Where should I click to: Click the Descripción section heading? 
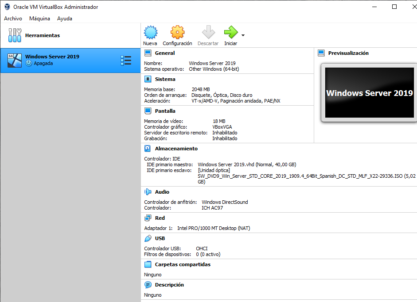pyautogui.click(x=169, y=285)
